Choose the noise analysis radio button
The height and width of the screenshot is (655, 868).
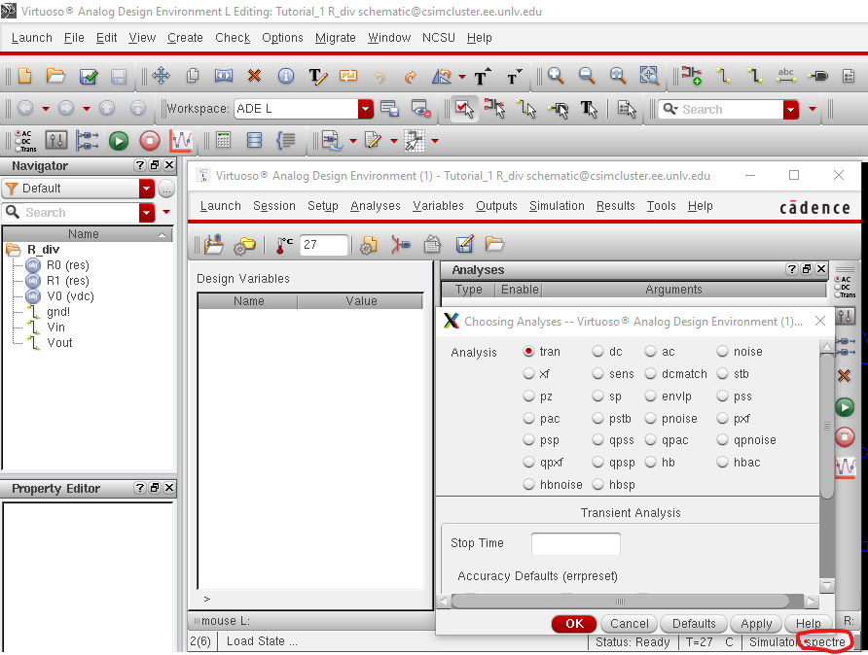(x=723, y=352)
